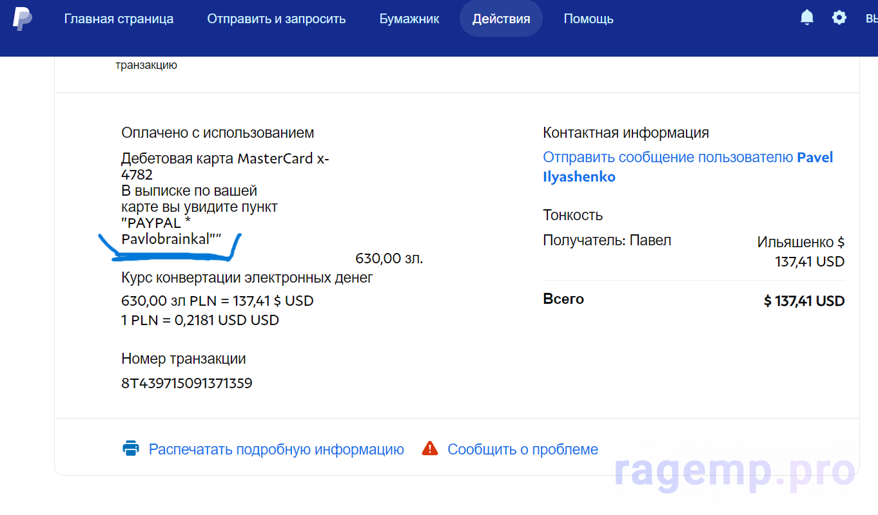The image size is (878, 515).
Task: Open the settings gear icon
Action: 839,17
